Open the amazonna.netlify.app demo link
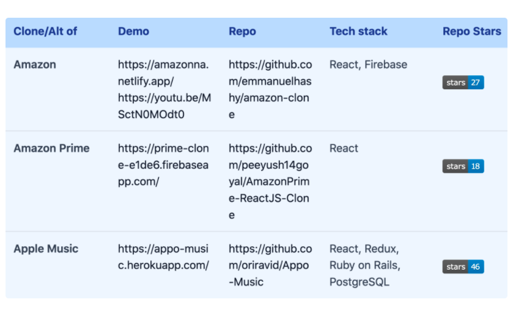The height and width of the screenshot is (310, 524). (163, 73)
